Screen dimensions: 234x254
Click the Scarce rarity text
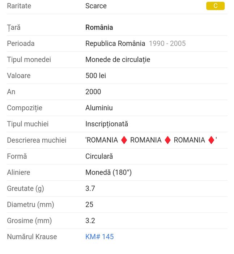tap(96, 6)
